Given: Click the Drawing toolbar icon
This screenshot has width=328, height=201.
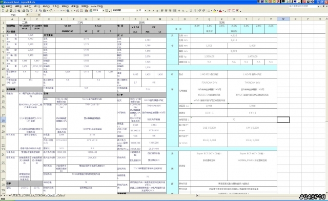Looking at the screenshot, I should coord(90,10).
